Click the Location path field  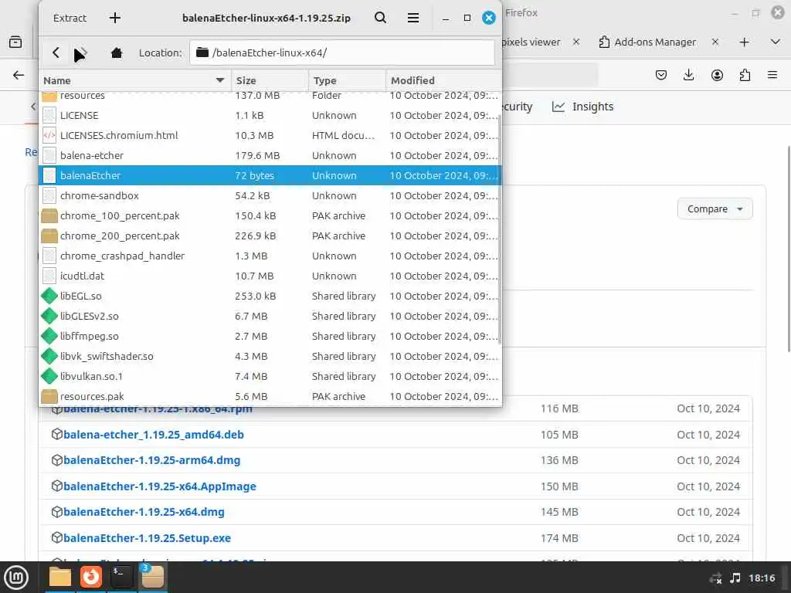click(342, 53)
